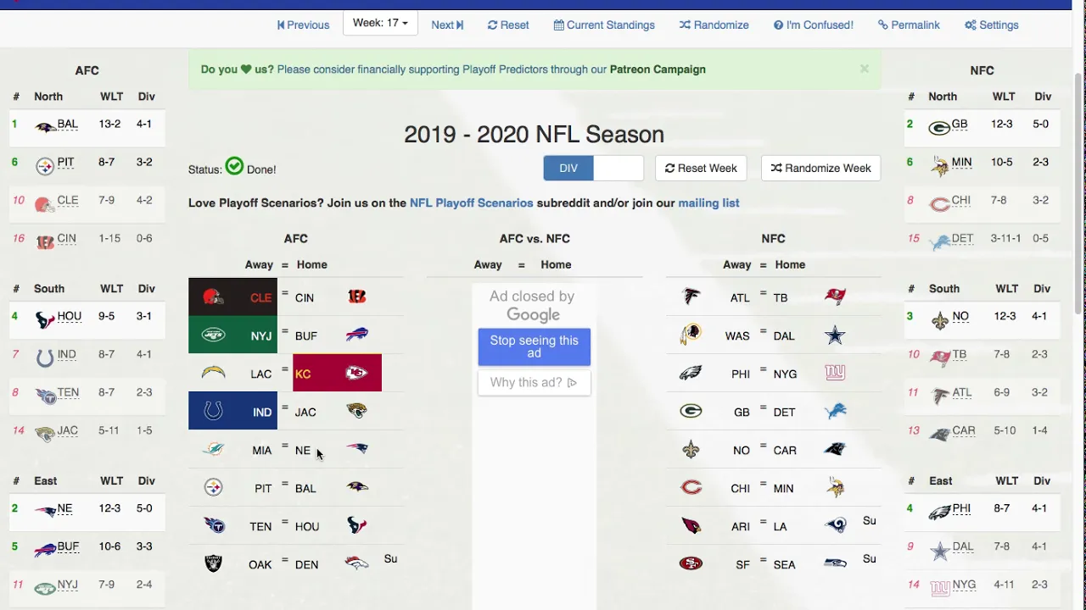The height and width of the screenshot is (610, 1086).
Task: Select Chargers logo in LAC-KC matchup
Action: (x=213, y=373)
